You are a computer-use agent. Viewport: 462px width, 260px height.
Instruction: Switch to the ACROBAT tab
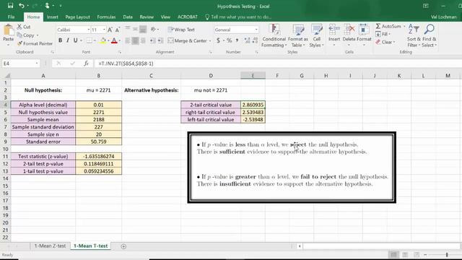tap(188, 17)
